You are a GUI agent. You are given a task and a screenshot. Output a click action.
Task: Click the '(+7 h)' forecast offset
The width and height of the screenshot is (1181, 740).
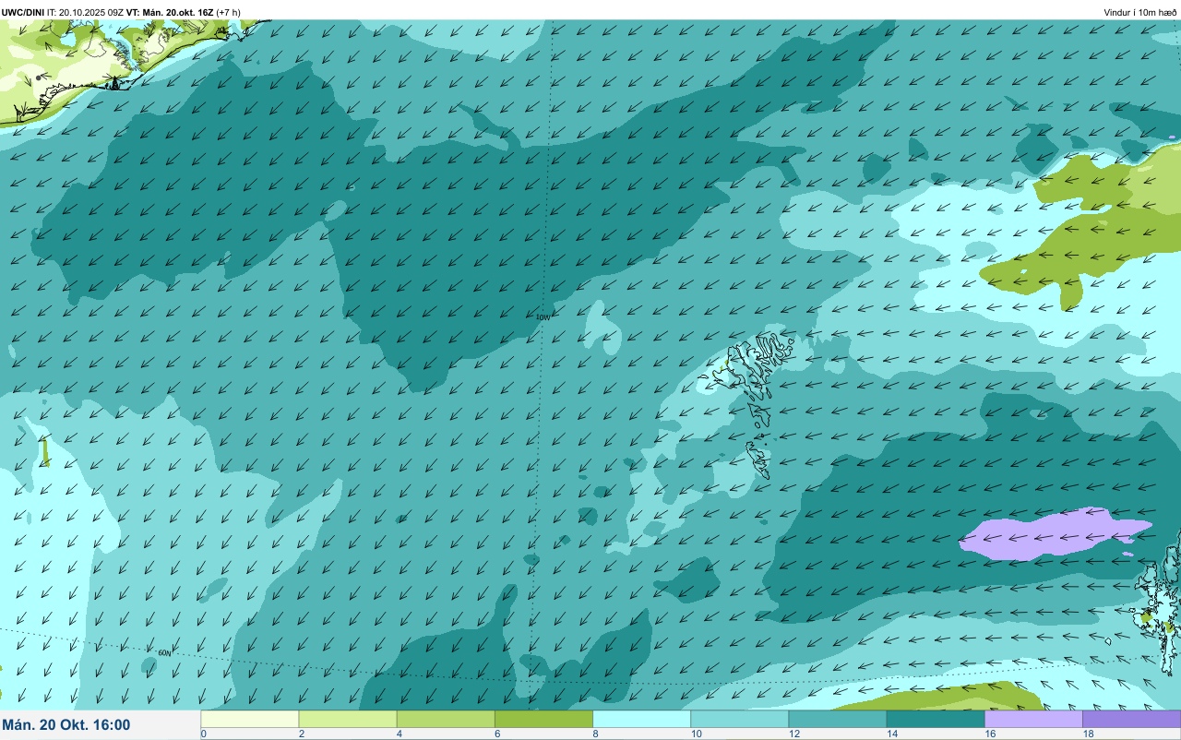tap(229, 13)
